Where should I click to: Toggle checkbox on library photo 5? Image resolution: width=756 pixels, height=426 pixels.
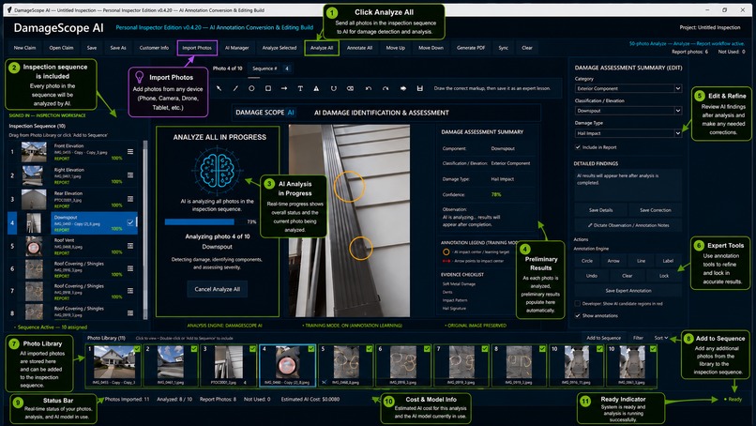369,348
